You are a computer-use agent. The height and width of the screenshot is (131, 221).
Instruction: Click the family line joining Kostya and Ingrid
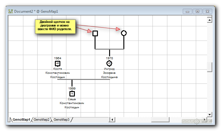coord(83,80)
